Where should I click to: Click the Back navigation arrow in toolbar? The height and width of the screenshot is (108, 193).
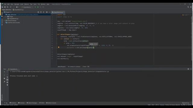coord(11,7)
